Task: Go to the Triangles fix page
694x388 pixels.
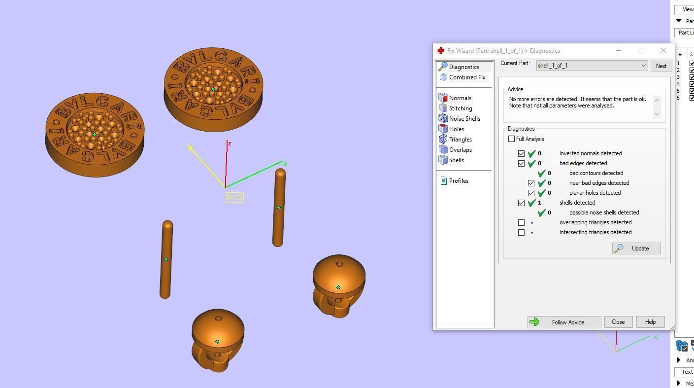Action: pos(456,140)
